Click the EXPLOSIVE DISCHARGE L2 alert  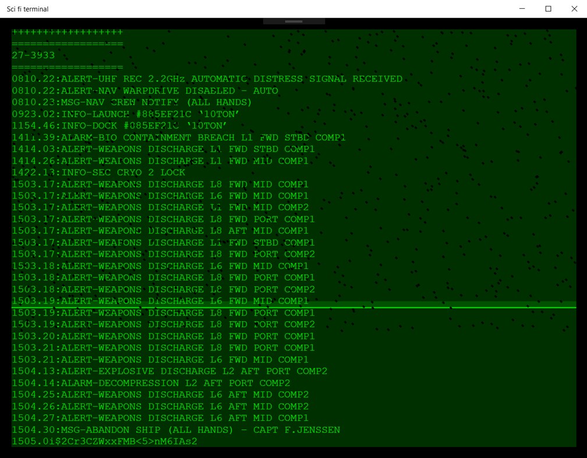(169, 371)
